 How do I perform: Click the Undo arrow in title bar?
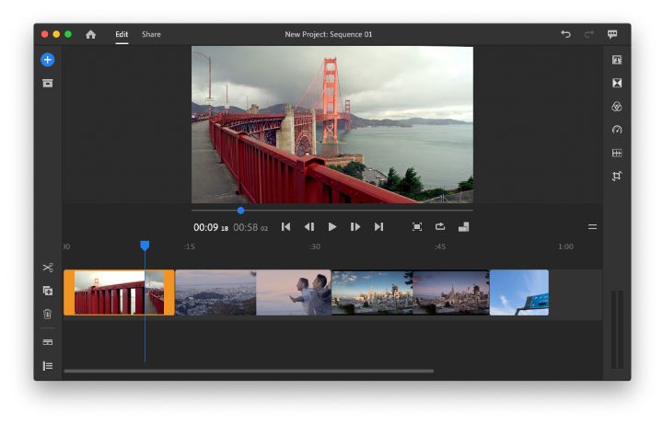[565, 34]
